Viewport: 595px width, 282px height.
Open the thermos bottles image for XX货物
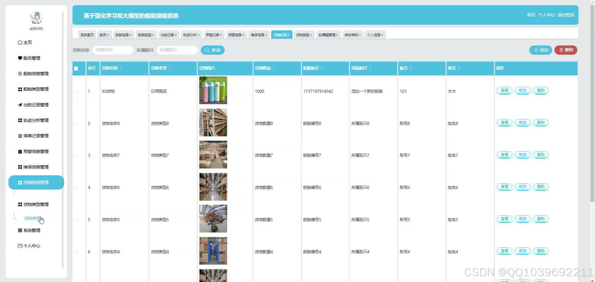(x=213, y=90)
